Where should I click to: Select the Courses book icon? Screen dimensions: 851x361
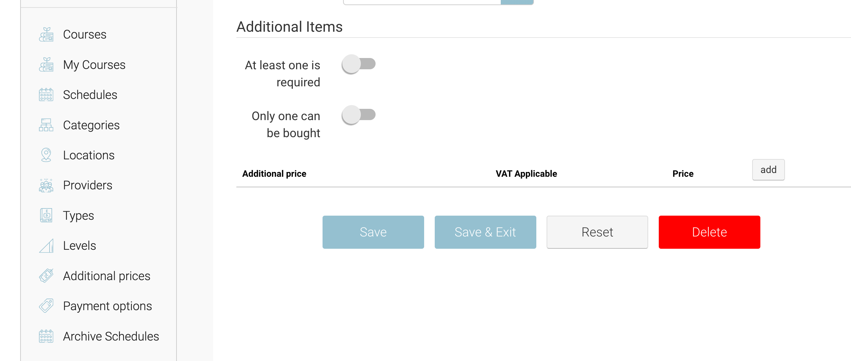tap(47, 34)
